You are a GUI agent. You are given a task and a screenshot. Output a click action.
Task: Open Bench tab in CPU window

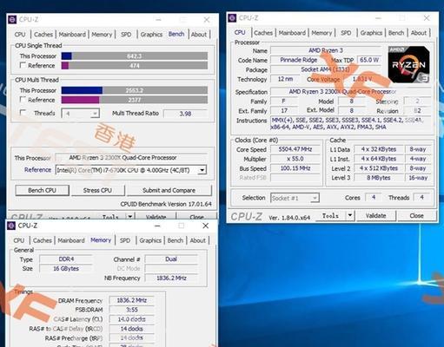pyautogui.click(x=396, y=33)
